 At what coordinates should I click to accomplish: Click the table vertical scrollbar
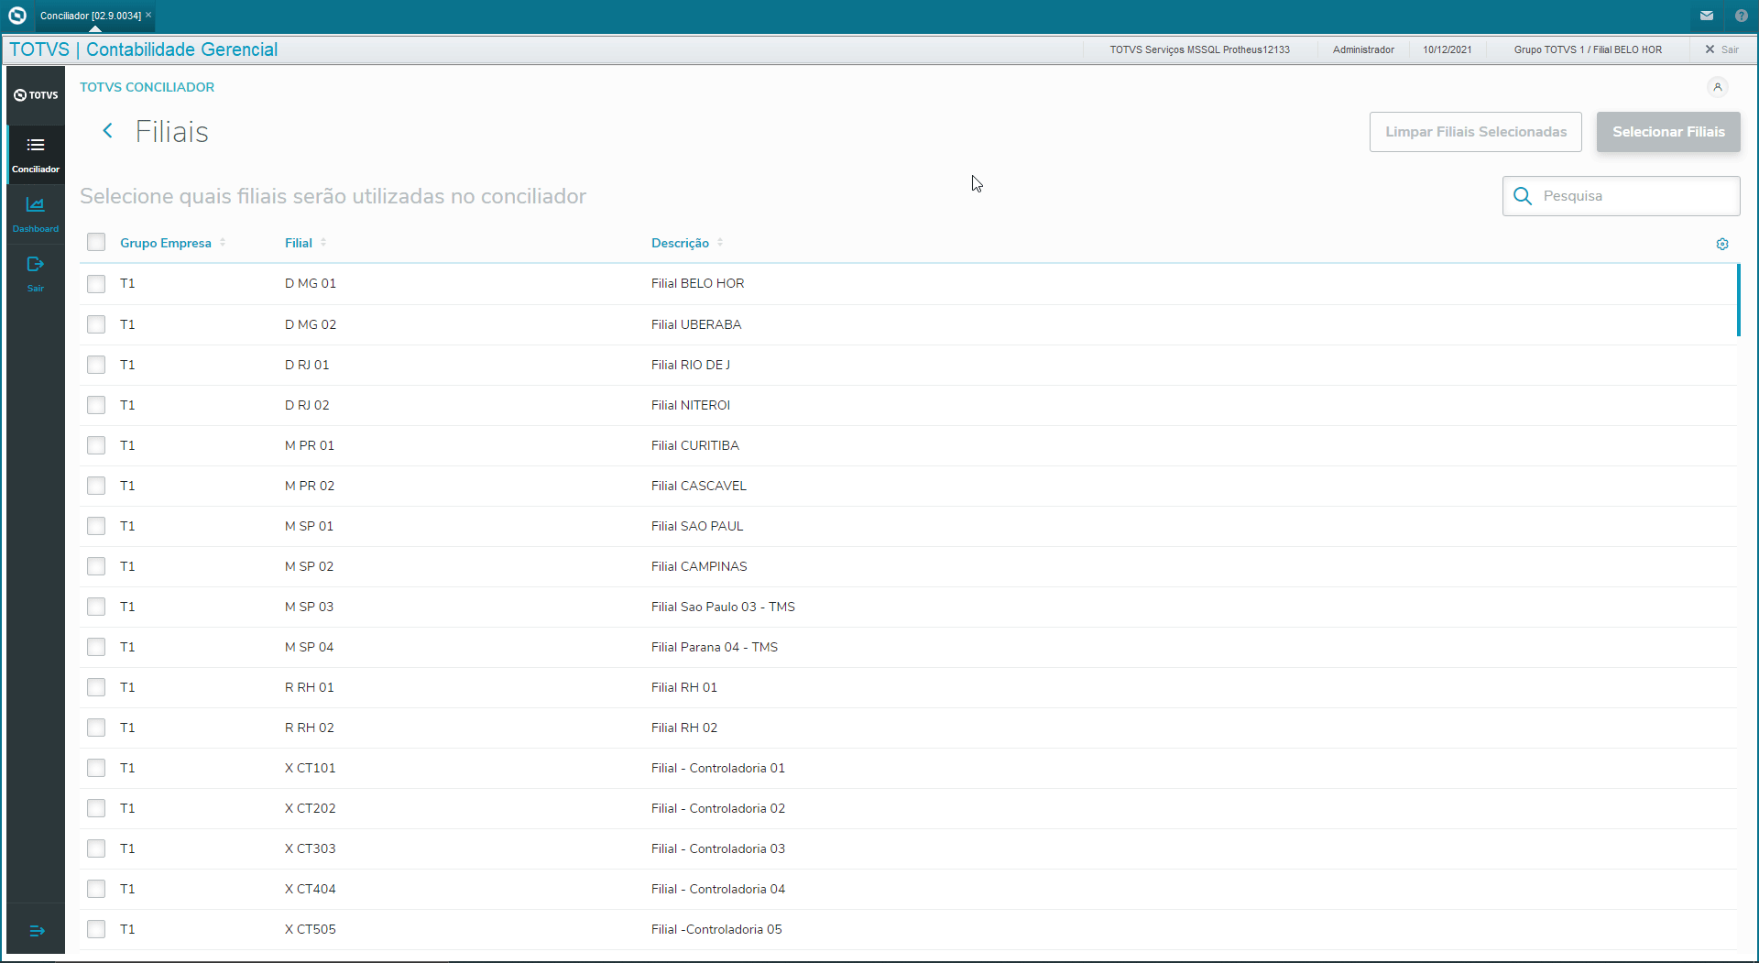1738,301
